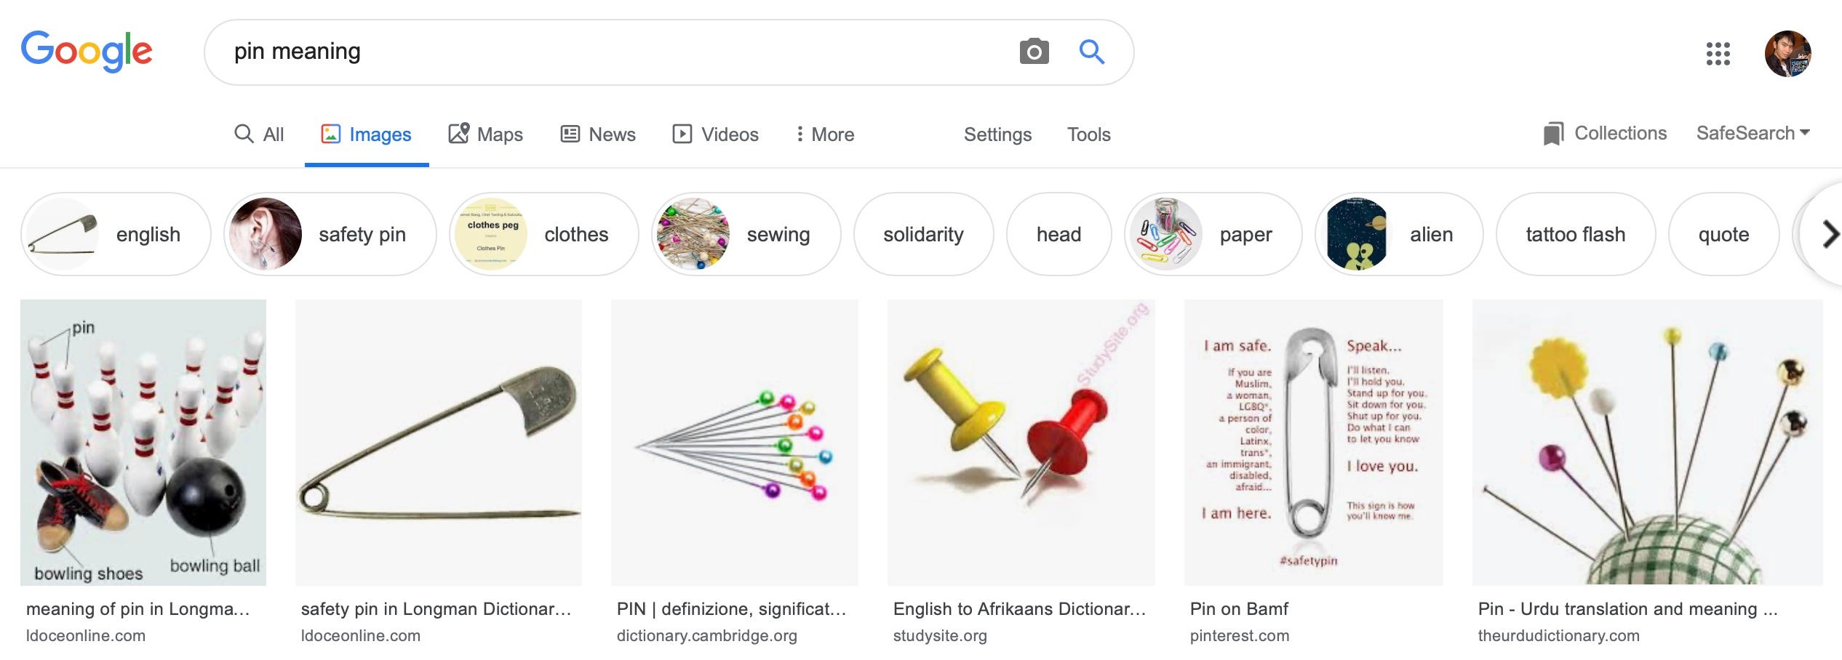The image size is (1842, 660).
Task: Click the News tab icon
Action: pos(570,134)
